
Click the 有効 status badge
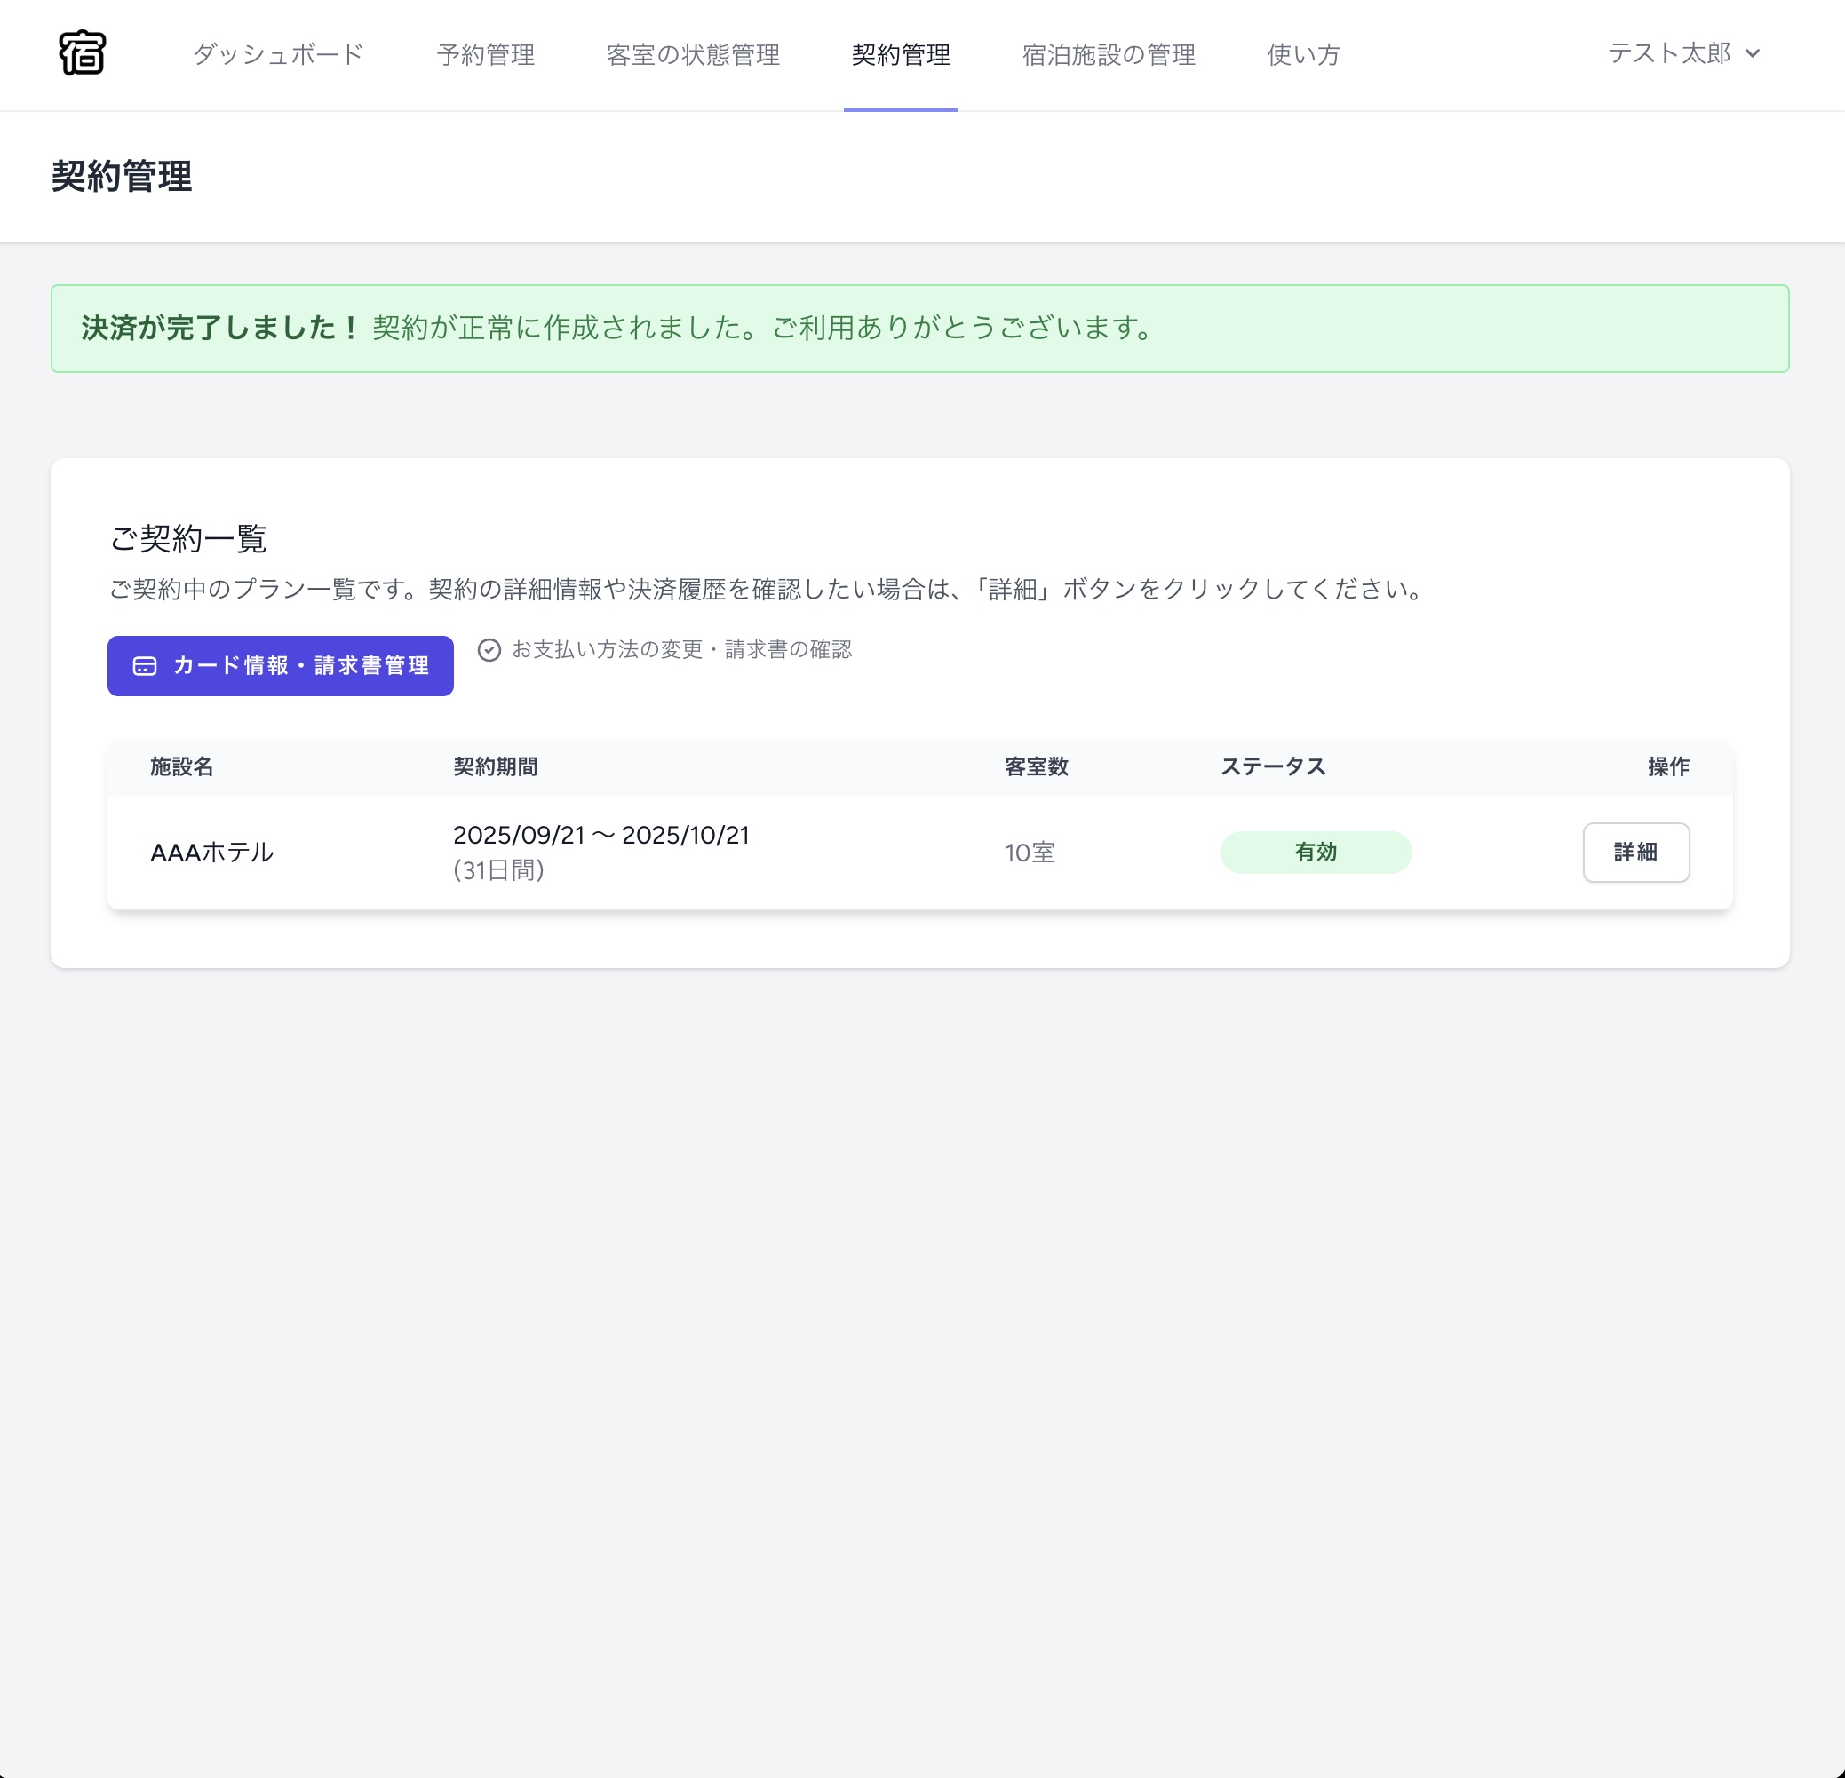1316,852
